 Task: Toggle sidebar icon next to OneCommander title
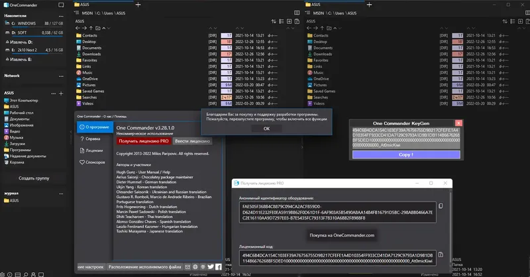coord(61,5)
